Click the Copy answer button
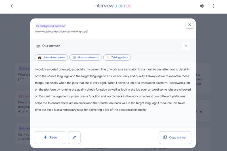The height and width of the screenshot is (151, 227). (175, 137)
